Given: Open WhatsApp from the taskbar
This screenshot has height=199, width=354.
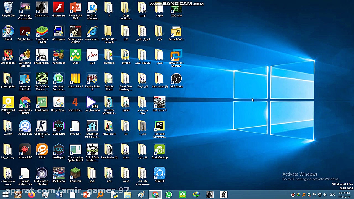Looking at the screenshot, I should (169, 195).
